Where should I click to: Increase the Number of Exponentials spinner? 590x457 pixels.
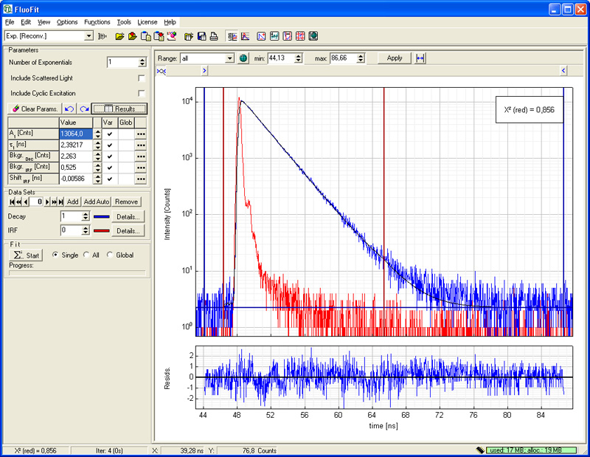142,60
